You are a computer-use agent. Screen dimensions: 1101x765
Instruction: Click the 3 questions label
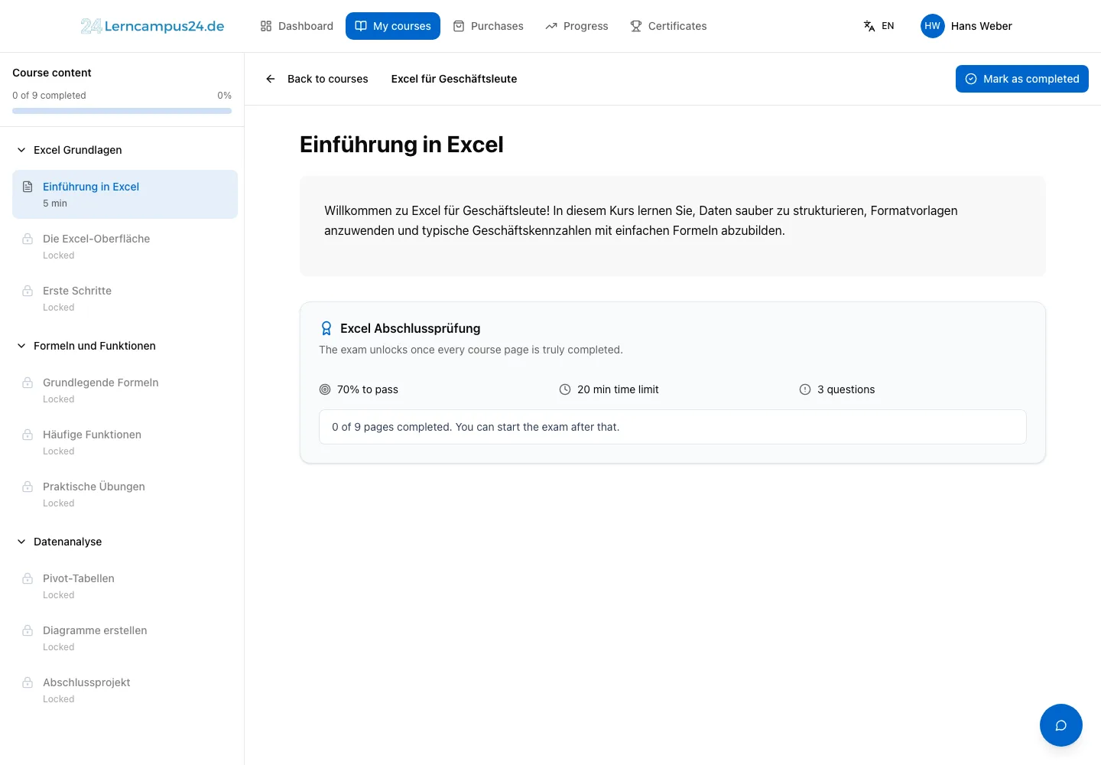pos(846,389)
